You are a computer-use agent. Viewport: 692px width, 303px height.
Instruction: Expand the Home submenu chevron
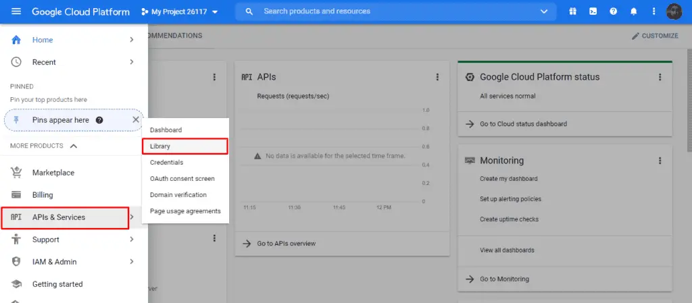point(132,40)
